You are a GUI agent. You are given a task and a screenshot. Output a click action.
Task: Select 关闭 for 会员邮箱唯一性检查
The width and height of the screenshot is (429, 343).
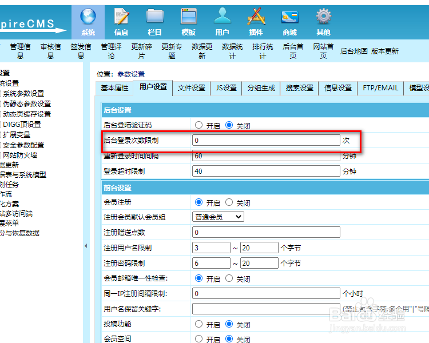coord(229,278)
